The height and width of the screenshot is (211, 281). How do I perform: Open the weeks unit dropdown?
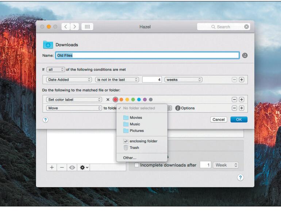(x=183, y=80)
